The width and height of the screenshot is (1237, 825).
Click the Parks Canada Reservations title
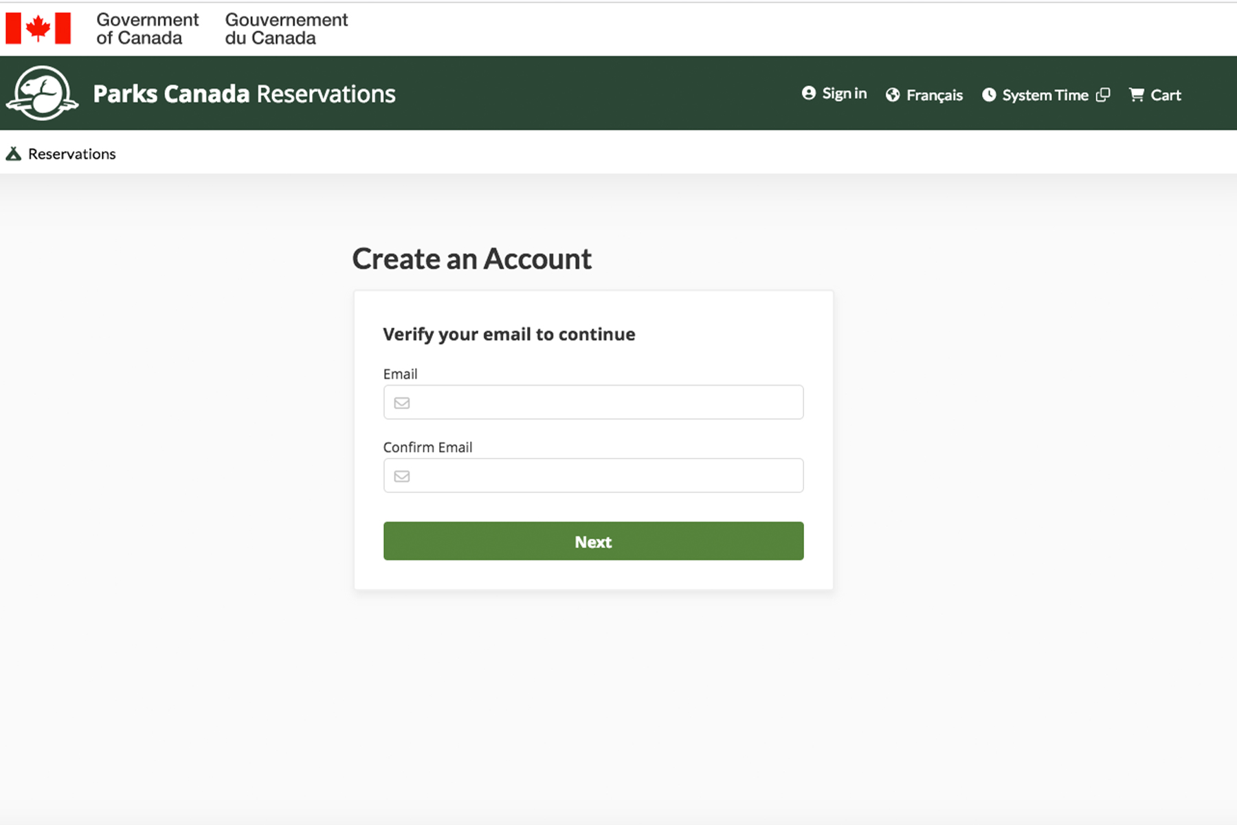point(244,93)
